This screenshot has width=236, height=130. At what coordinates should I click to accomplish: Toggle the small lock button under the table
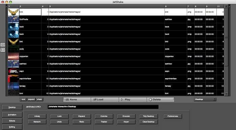pos(23,99)
